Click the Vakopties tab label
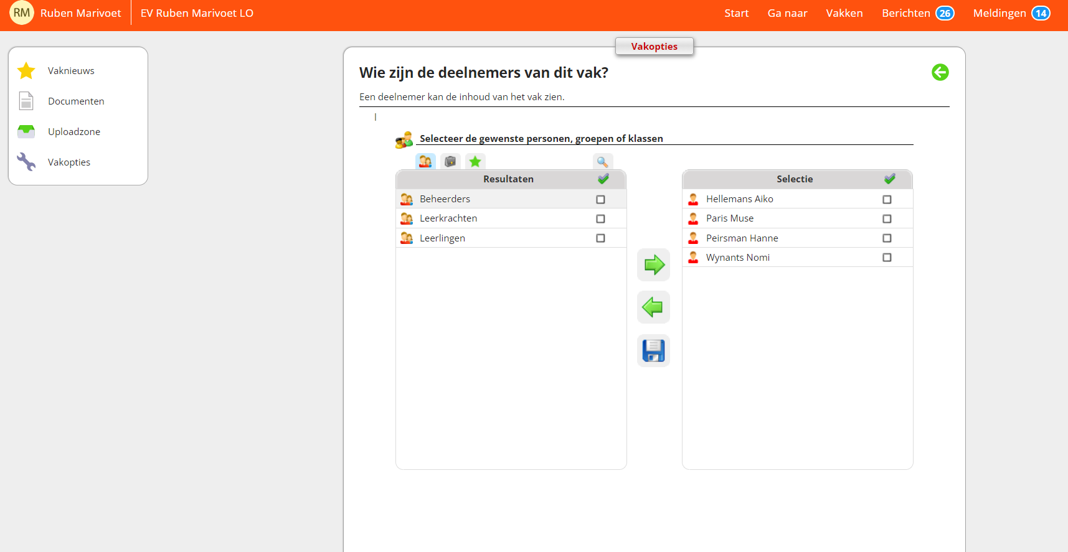Viewport: 1068px width, 552px height. click(x=654, y=47)
